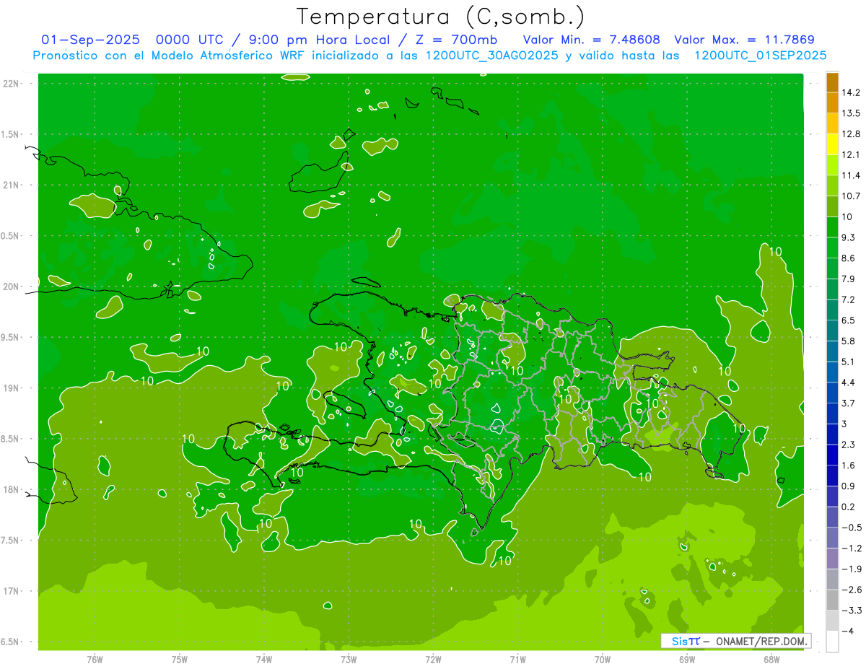This screenshot has height=669, width=866.
Task: Pick the green swatch between 9.3 and 10
Action: click(832, 227)
